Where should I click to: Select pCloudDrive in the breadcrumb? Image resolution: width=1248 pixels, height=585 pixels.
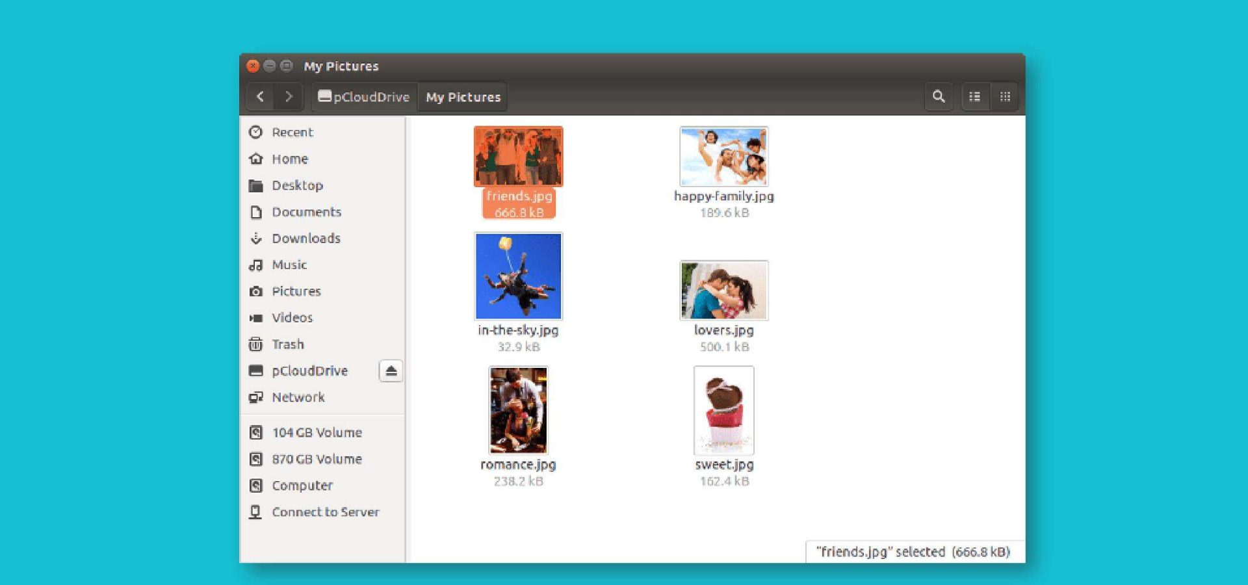(363, 96)
